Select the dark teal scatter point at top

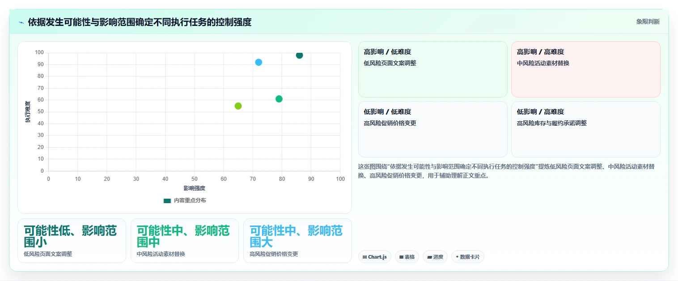coord(299,55)
